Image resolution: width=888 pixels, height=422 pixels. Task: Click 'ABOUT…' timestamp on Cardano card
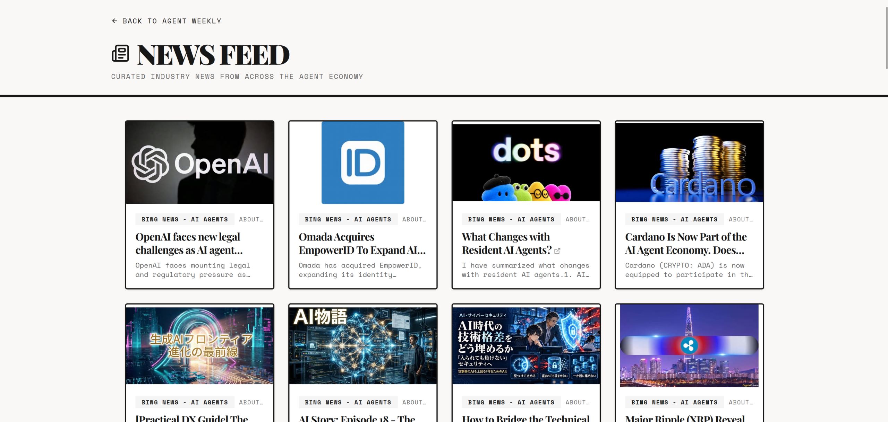(x=741, y=219)
